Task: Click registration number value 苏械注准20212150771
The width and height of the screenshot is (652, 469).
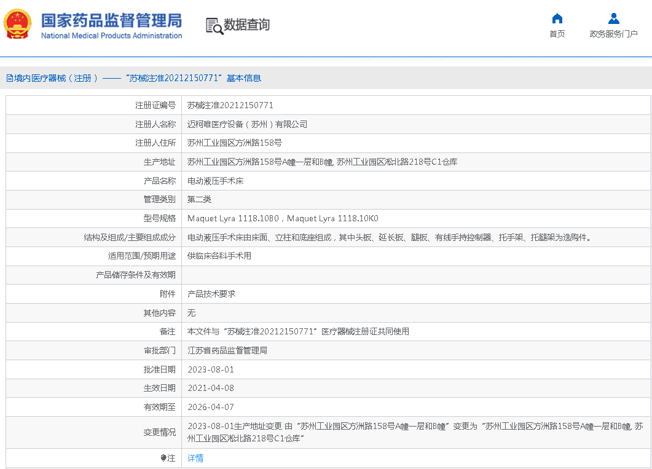Action: tap(230, 105)
